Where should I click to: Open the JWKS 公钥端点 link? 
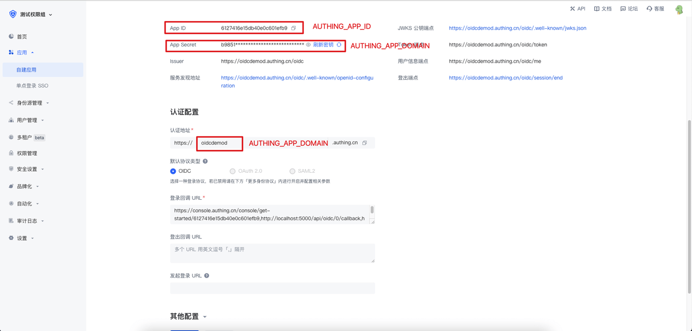click(517, 28)
